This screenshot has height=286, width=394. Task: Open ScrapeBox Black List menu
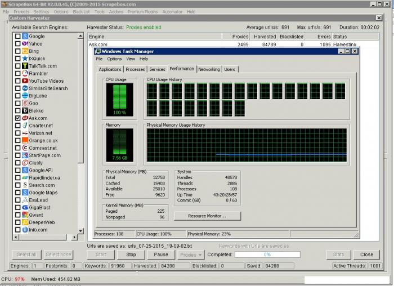(x=81, y=12)
